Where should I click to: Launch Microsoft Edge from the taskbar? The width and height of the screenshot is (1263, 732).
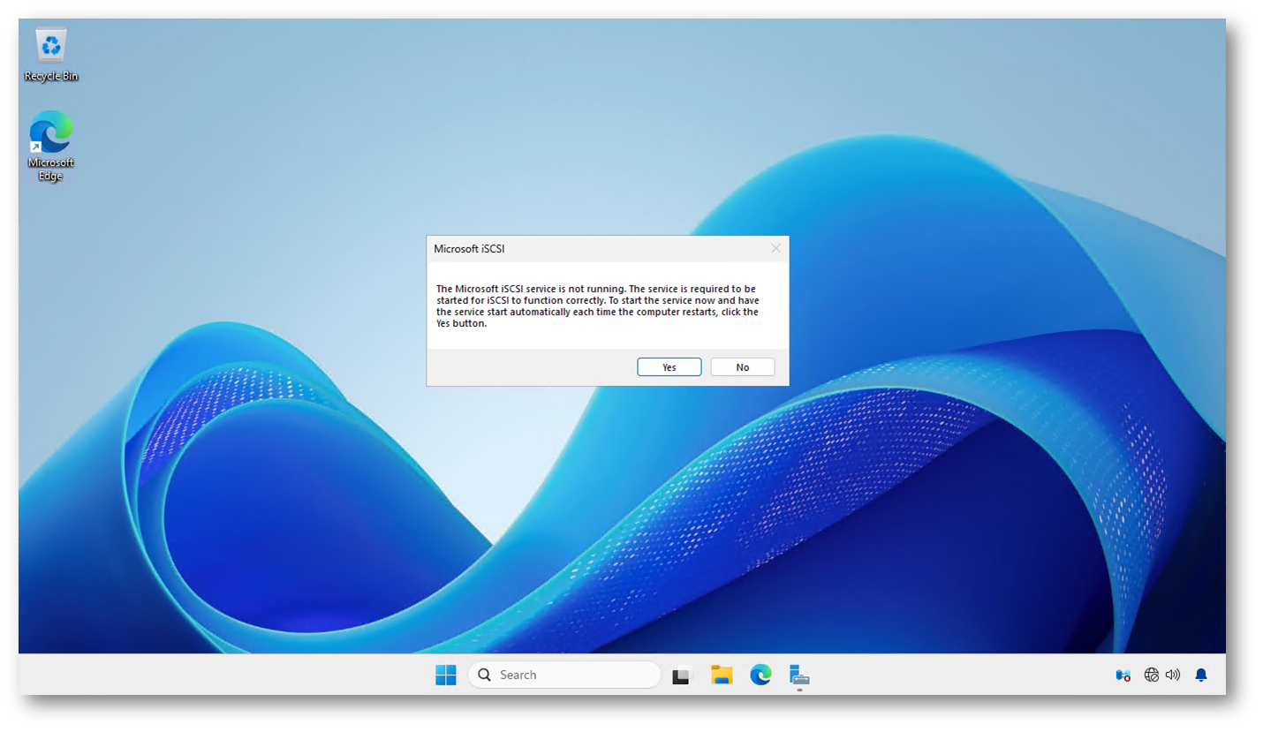760,675
